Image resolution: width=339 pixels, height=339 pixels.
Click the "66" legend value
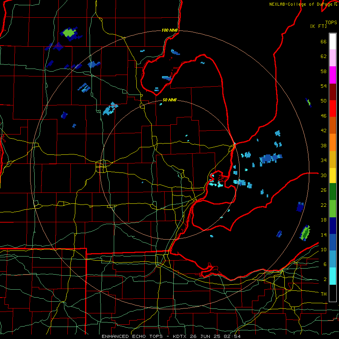click(324, 42)
